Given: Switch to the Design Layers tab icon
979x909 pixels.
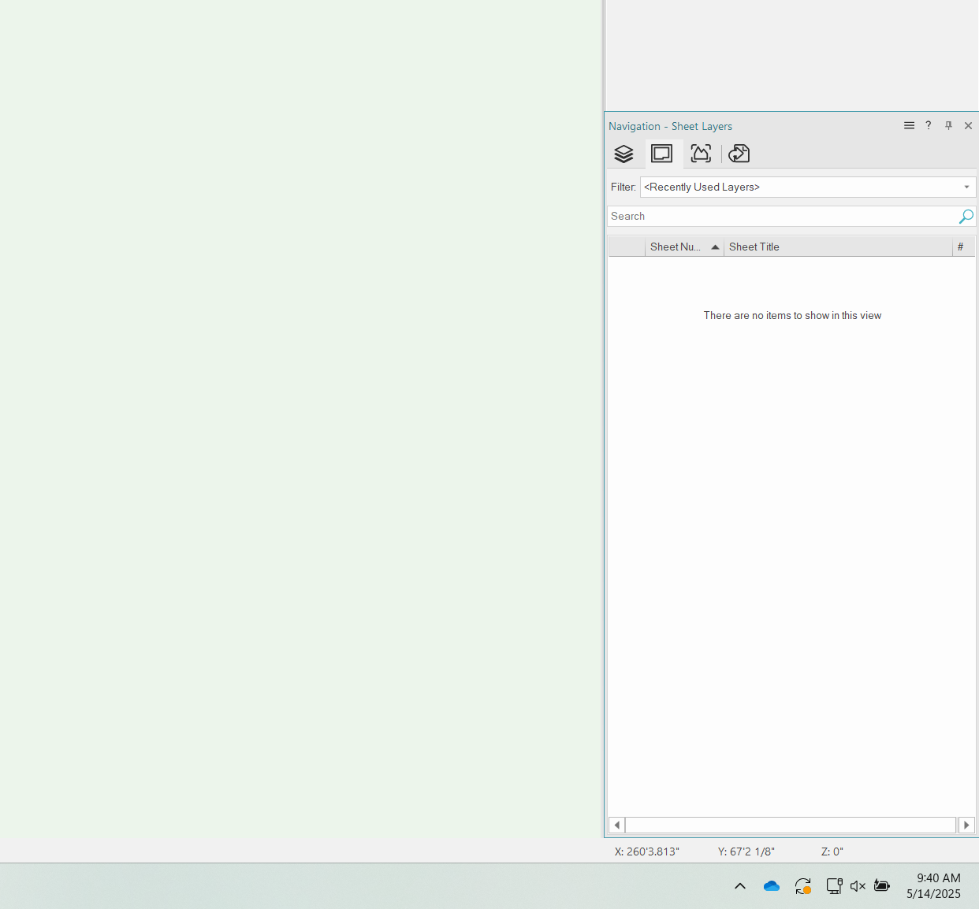Looking at the screenshot, I should (x=624, y=154).
